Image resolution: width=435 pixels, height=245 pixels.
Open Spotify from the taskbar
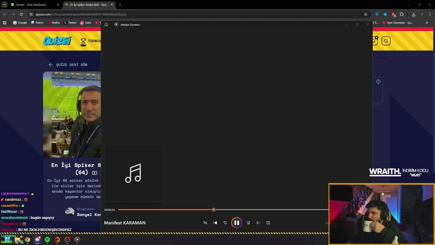[x=47, y=240]
